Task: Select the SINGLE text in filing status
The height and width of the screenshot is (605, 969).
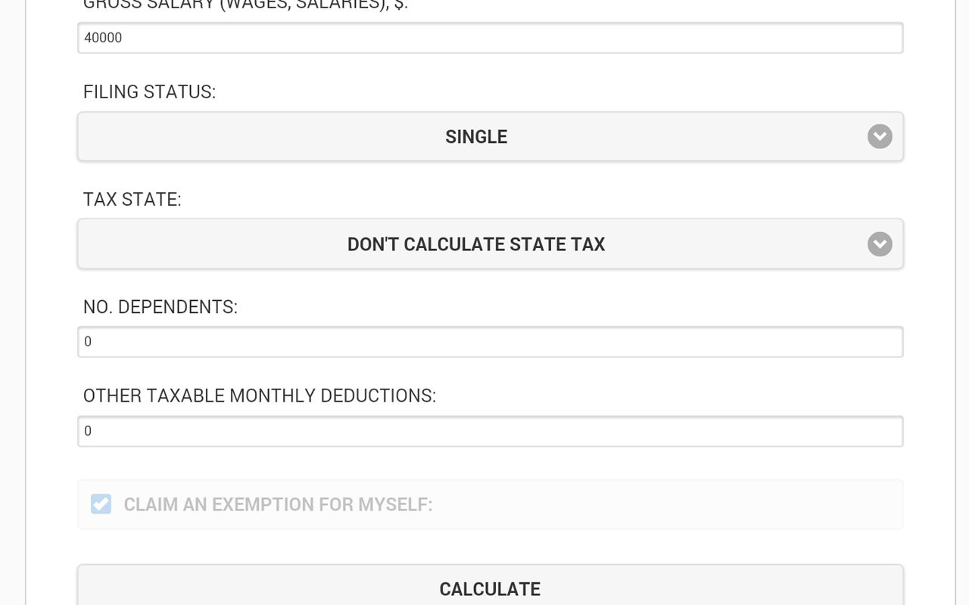Action: pyautogui.click(x=475, y=137)
